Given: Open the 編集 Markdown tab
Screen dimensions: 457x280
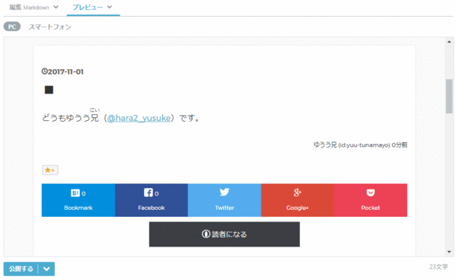Looking at the screenshot, I should (30, 8).
